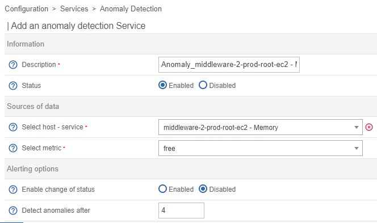Click the Description text field
This screenshot has width=377, height=223.
(229, 65)
